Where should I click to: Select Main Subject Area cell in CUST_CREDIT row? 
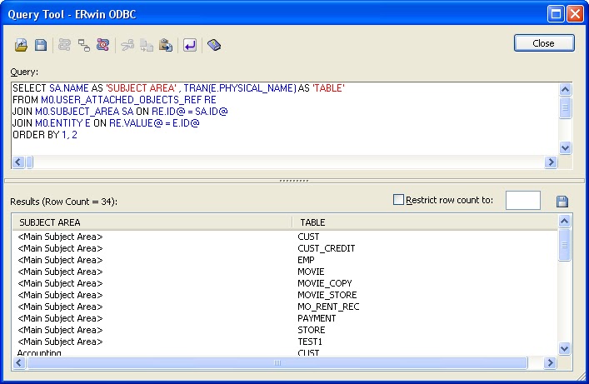point(60,248)
